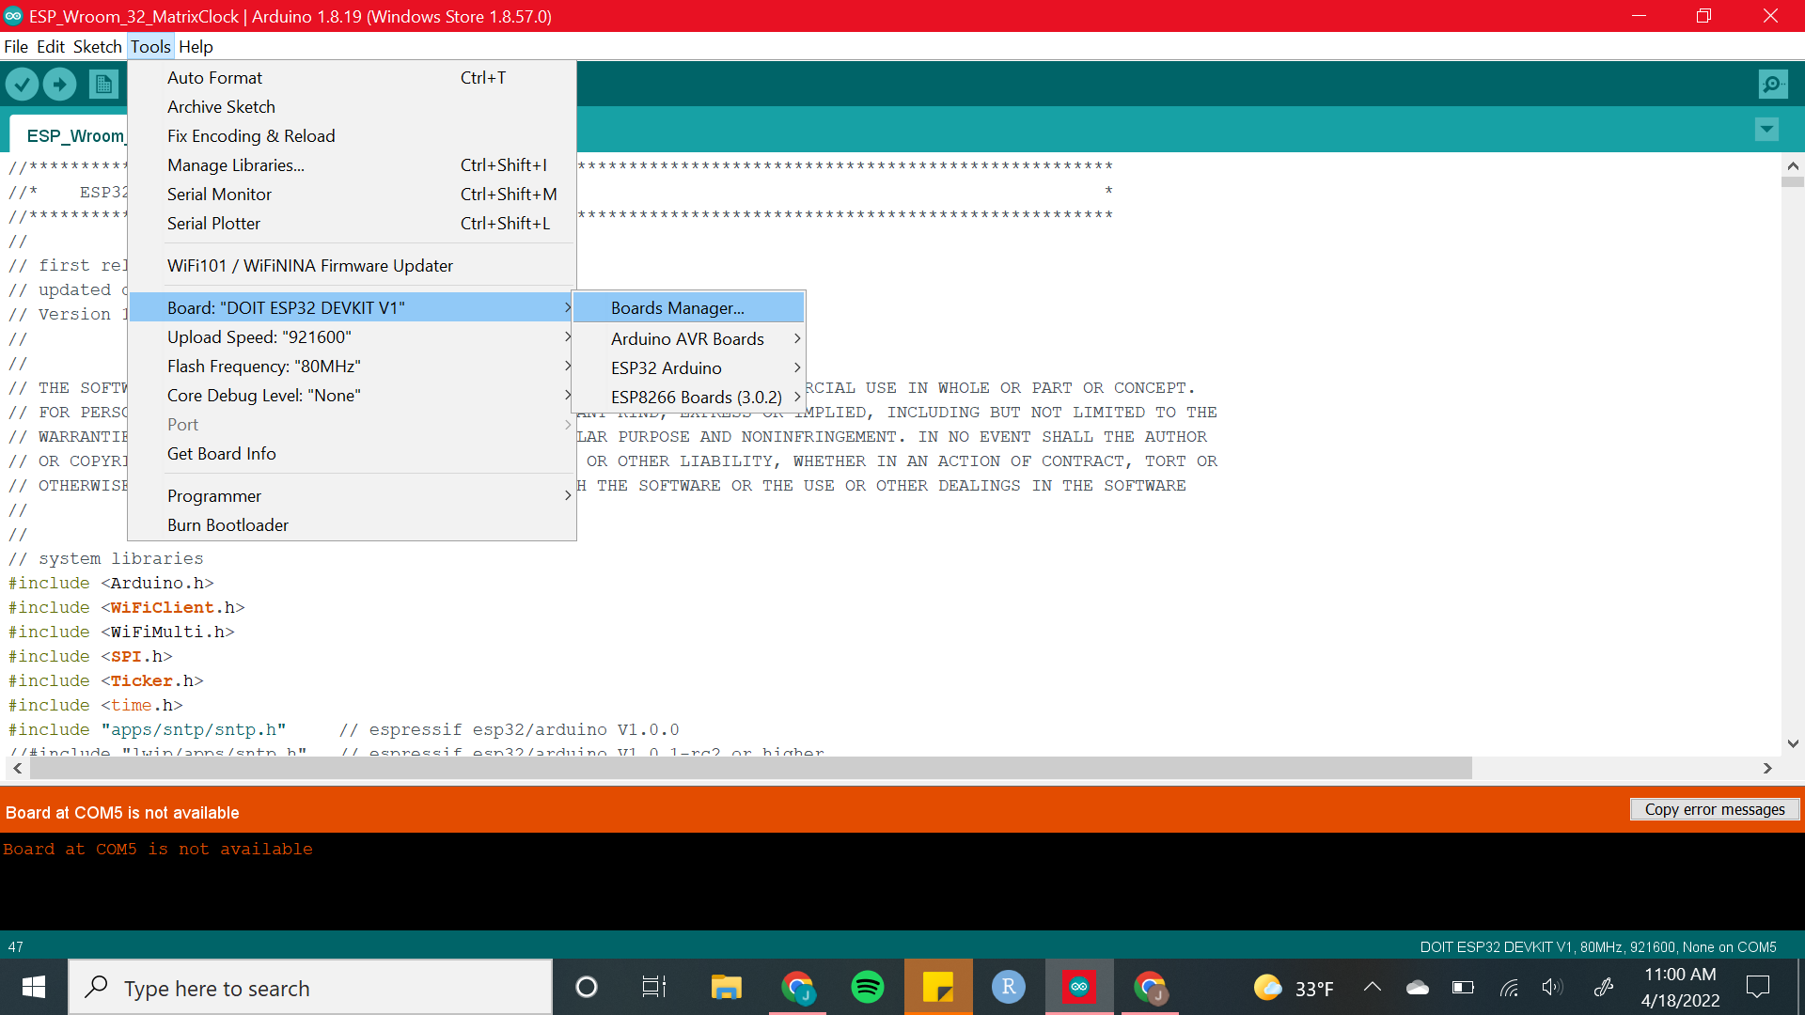Click the horizontal scrollbar left arrow
Image resolution: width=1805 pixels, height=1015 pixels.
[17, 769]
